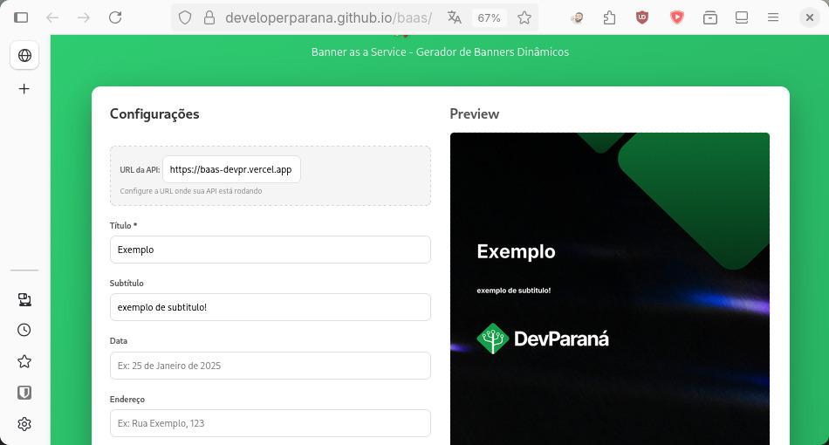Open the bookmarks star panel in sidebar
The image size is (829, 445).
pyautogui.click(x=24, y=361)
